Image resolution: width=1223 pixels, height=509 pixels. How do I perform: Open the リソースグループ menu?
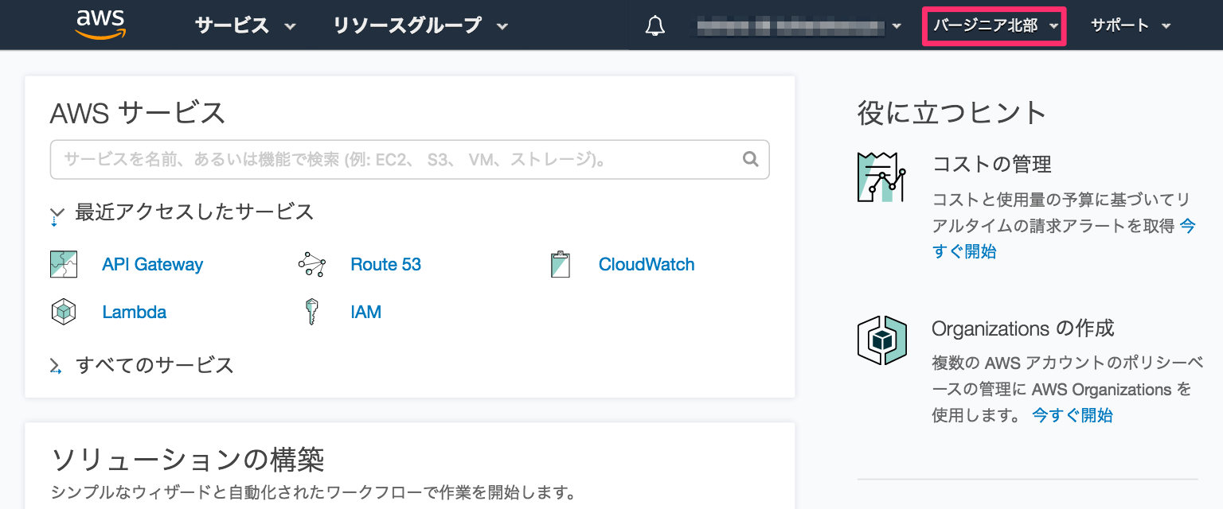coord(420,25)
